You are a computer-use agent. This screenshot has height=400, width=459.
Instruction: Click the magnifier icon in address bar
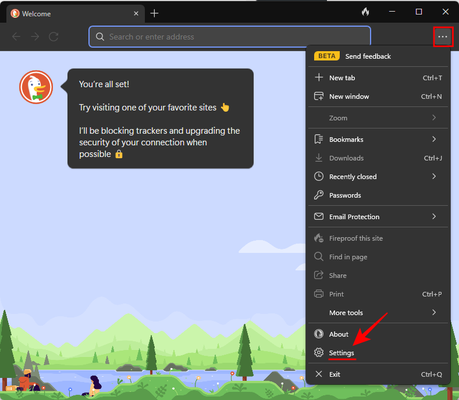(100, 37)
